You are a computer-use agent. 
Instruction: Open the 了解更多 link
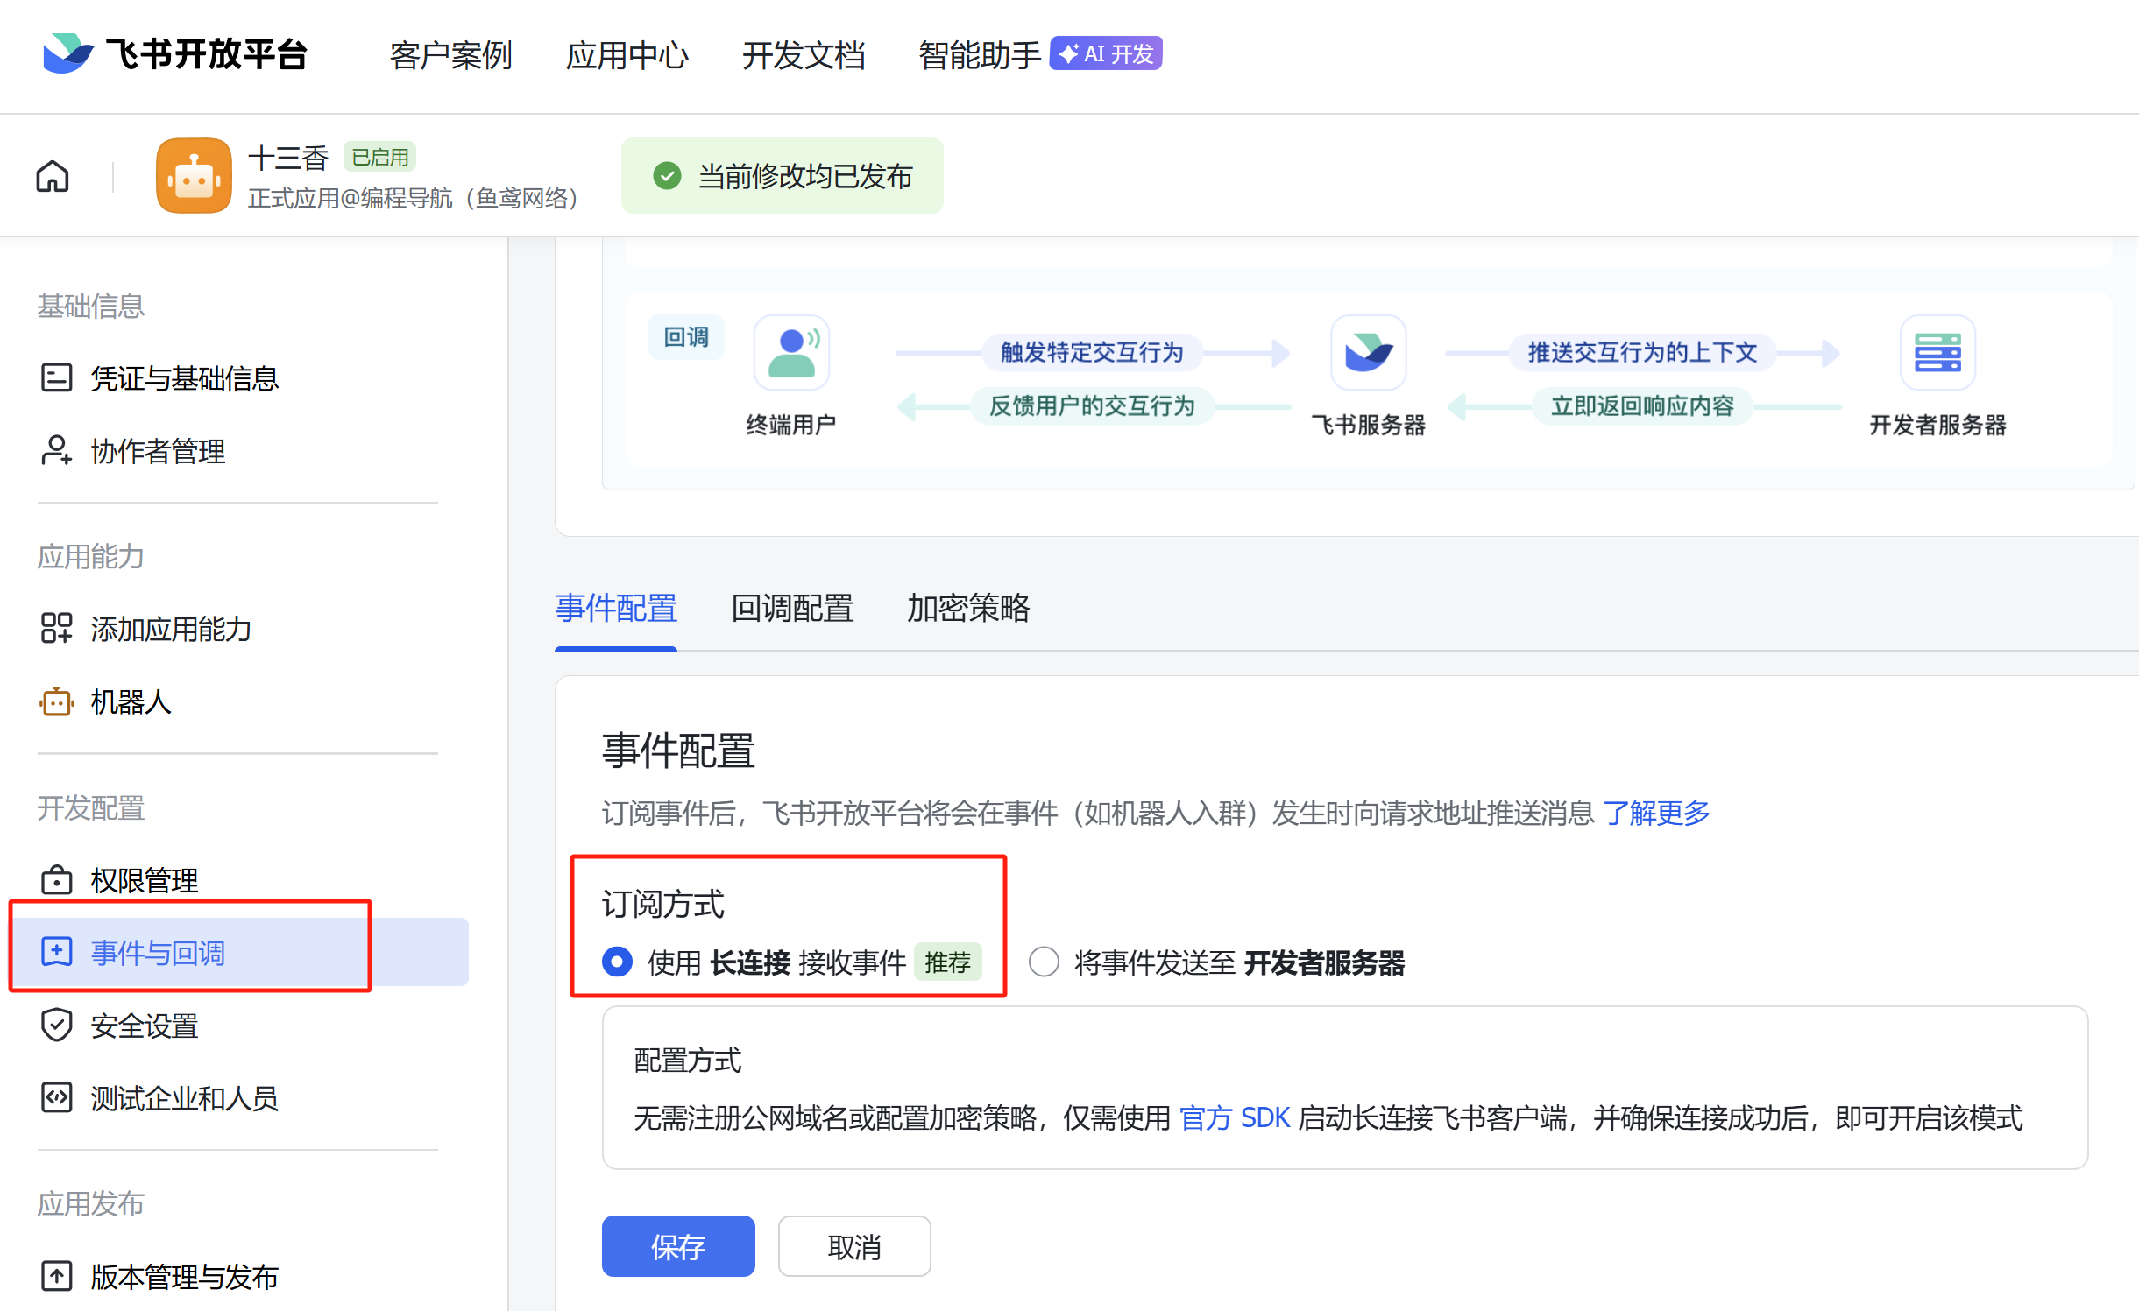(1656, 813)
